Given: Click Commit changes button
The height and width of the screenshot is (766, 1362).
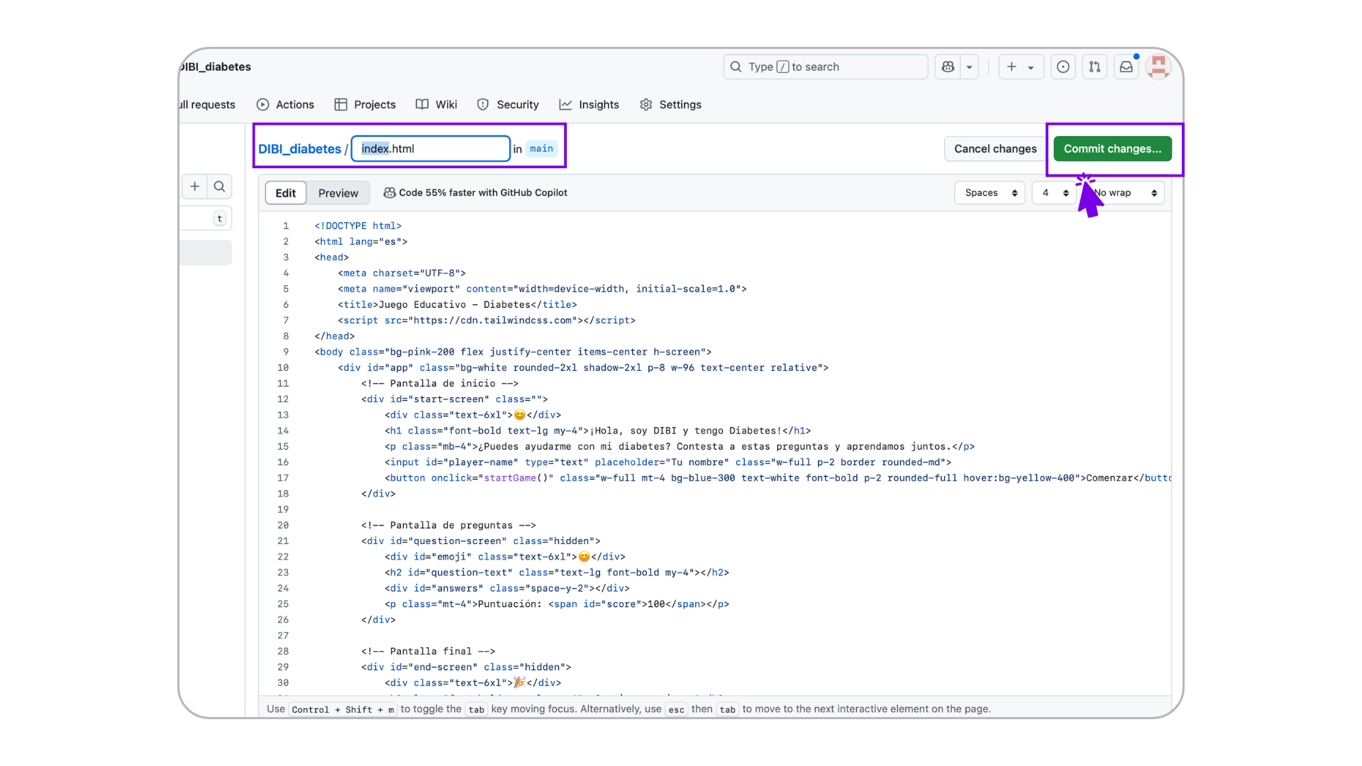Looking at the screenshot, I should pyautogui.click(x=1112, y=149).
